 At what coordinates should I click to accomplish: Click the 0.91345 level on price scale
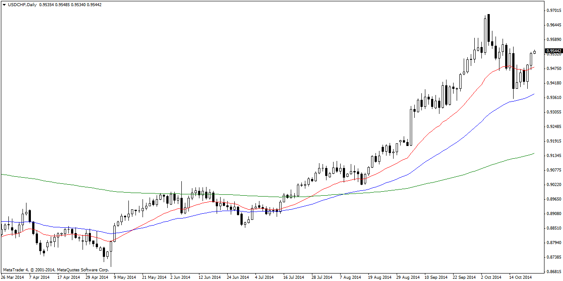click(x=553, y=156)
